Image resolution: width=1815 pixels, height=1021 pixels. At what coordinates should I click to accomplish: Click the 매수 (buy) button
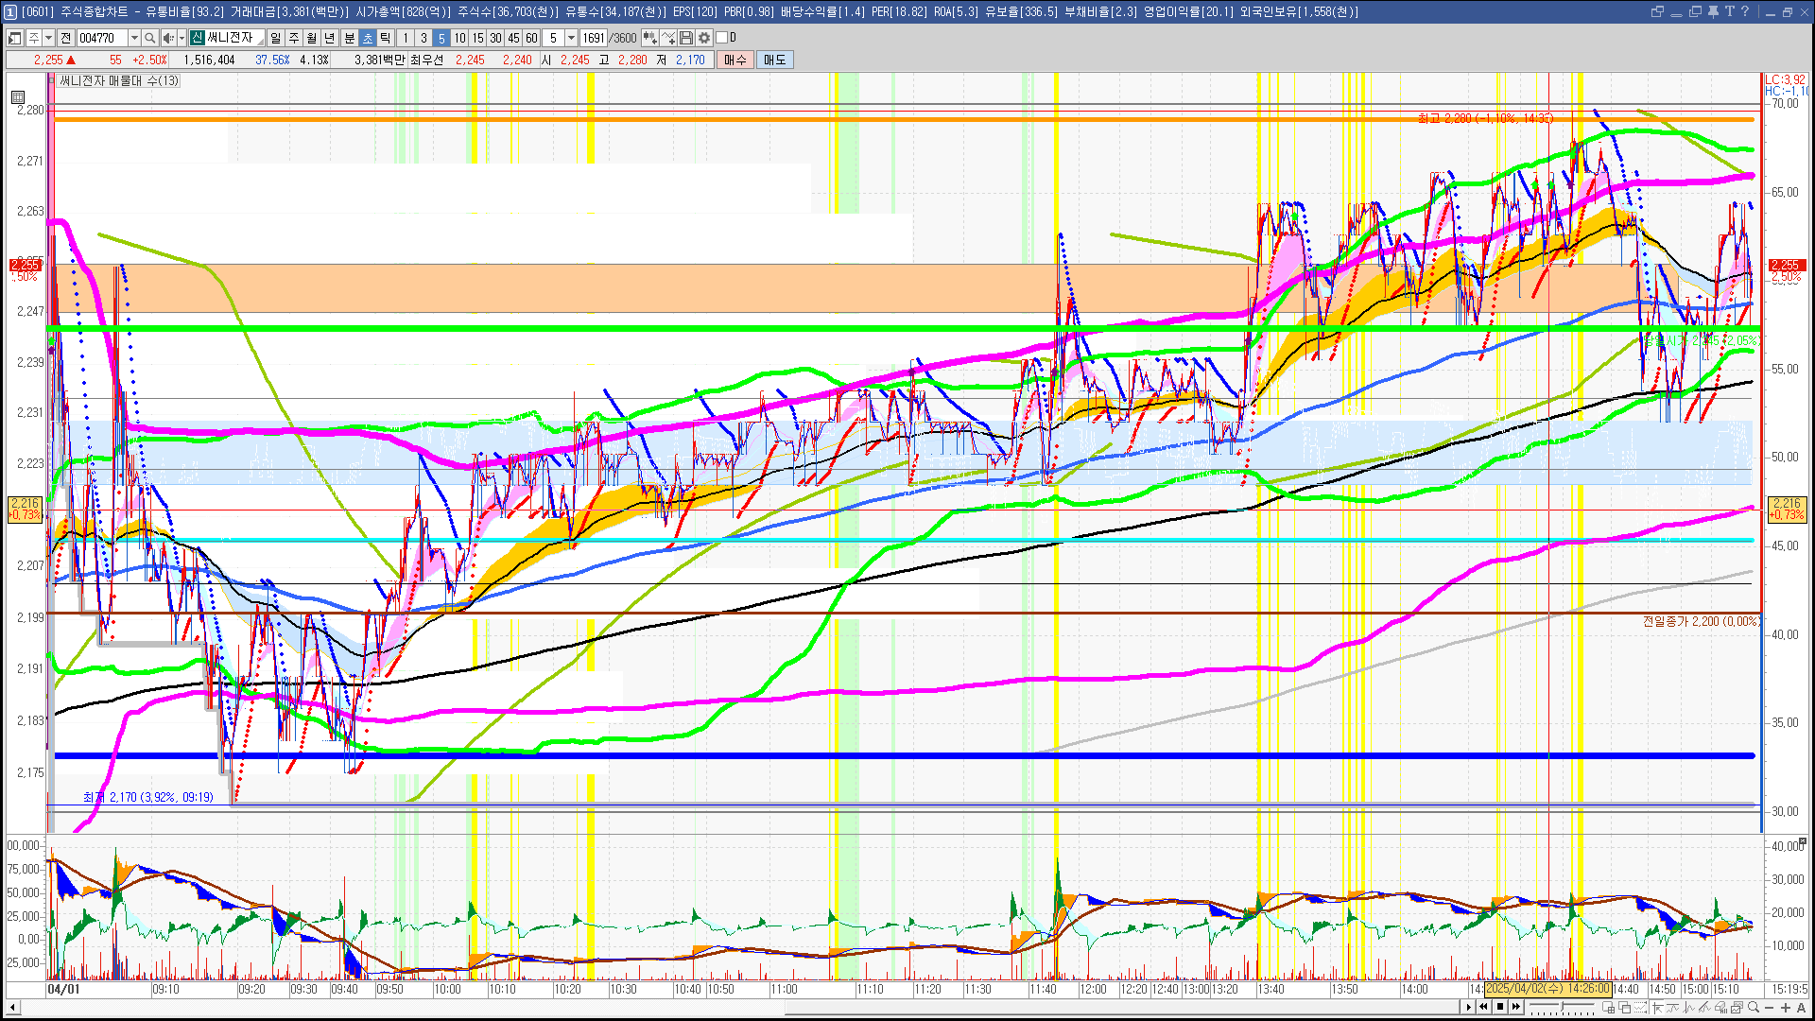(x=735, y=60)
